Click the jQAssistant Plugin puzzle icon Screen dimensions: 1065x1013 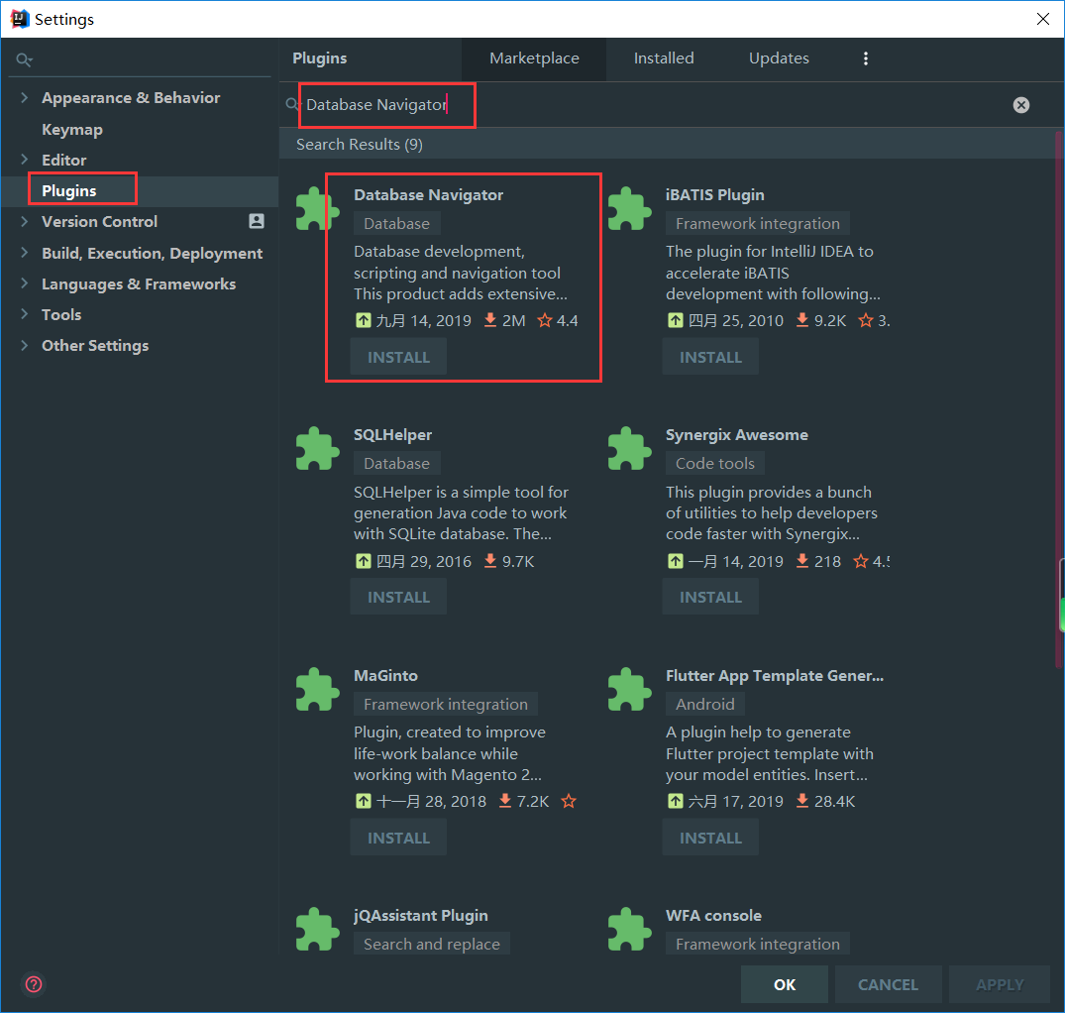click(317, 929)
